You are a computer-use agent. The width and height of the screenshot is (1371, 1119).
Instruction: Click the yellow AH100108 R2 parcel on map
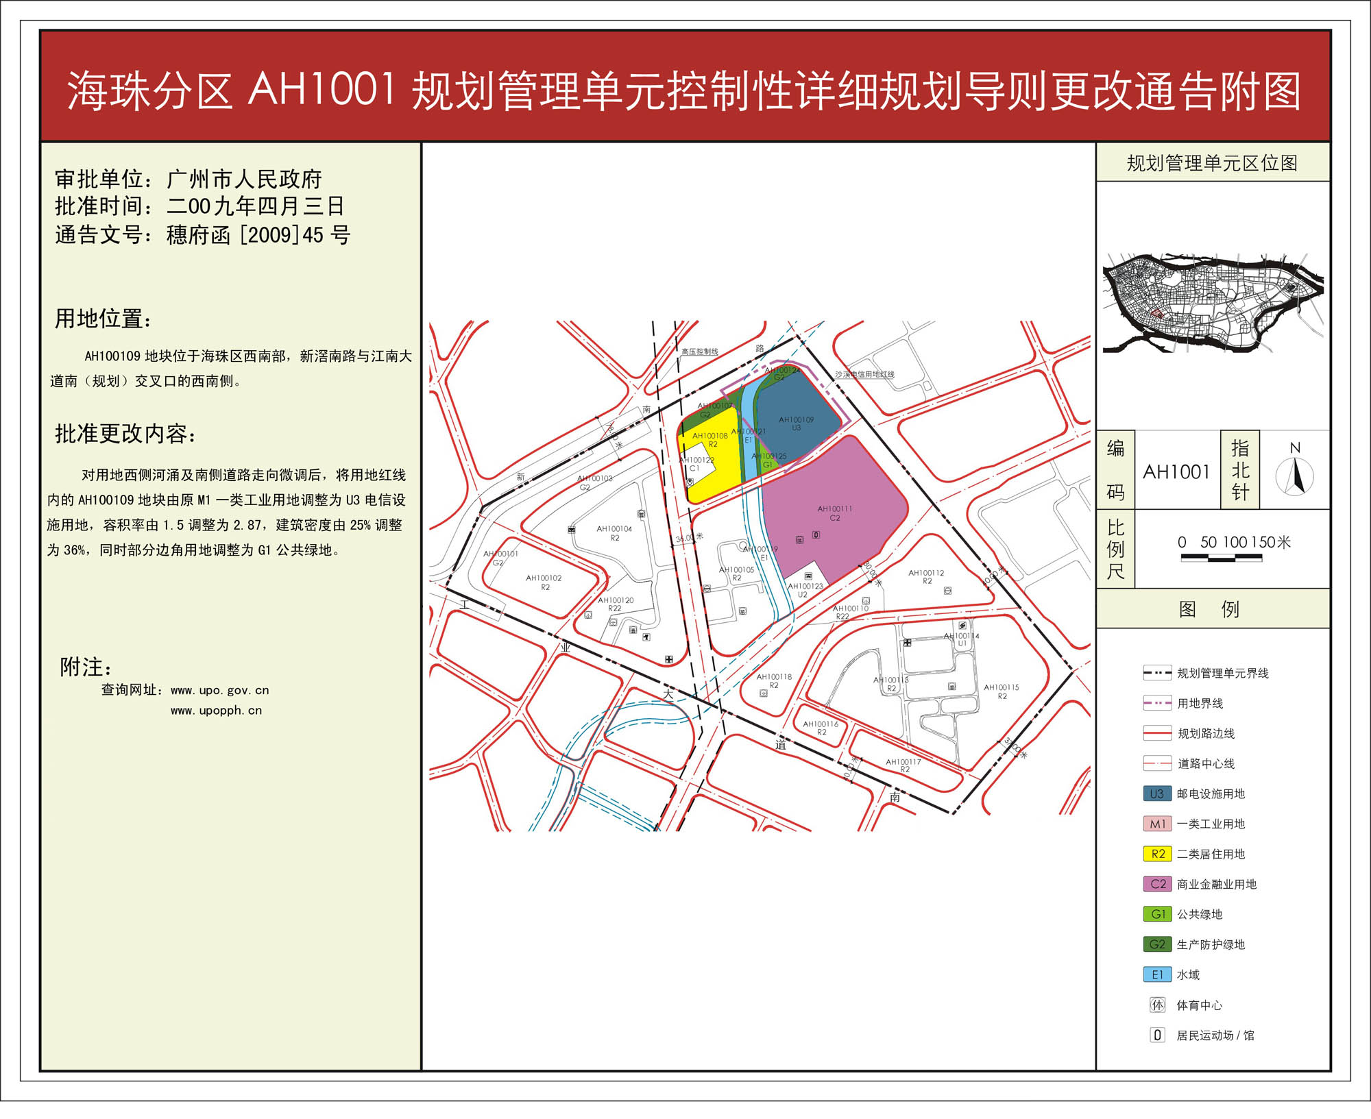(713, 445)
